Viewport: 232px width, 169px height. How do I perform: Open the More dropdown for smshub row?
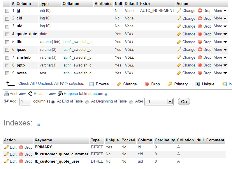[220, 57]
